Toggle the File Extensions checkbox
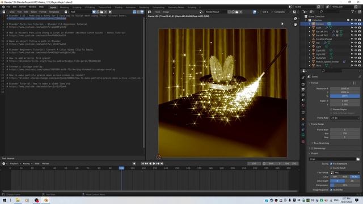 tap(331, 164)
